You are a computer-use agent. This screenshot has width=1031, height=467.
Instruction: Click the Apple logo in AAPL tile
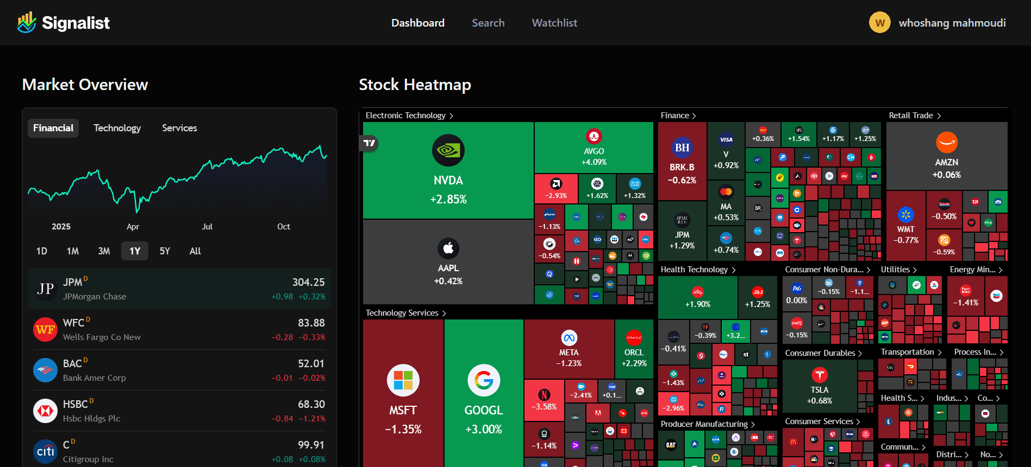(x=448, y=248)
